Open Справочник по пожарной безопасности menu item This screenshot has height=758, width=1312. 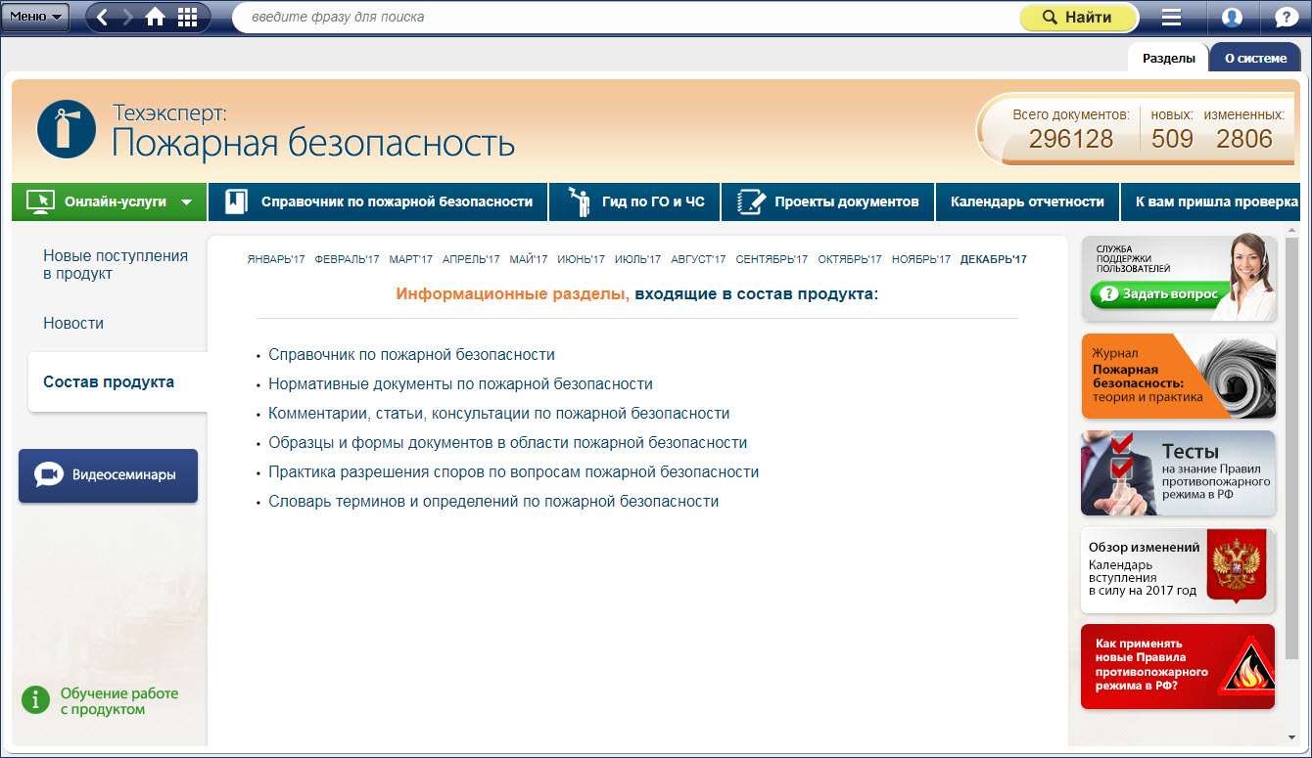[378, 201]
